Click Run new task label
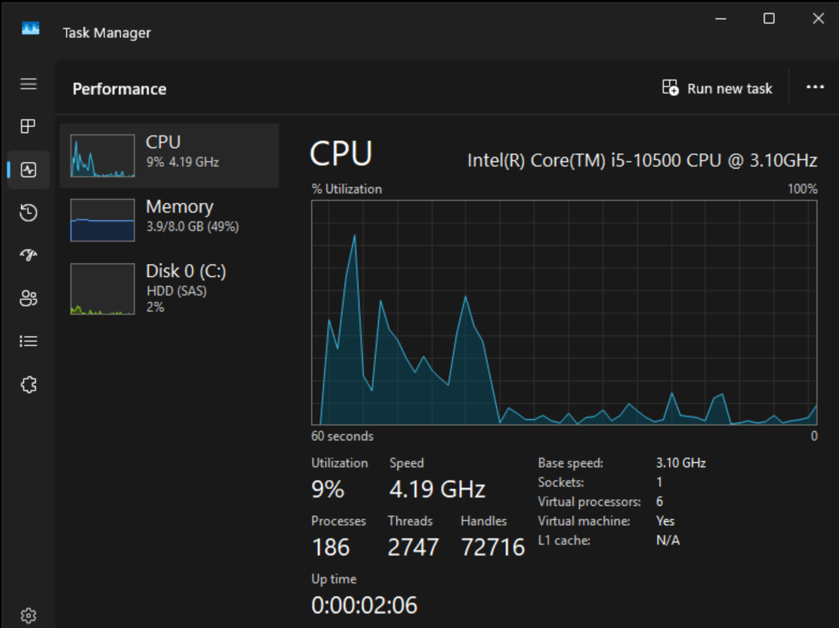 [729, 89]
